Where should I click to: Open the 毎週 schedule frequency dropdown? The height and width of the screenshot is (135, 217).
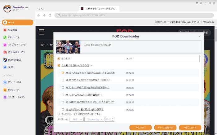77,120
